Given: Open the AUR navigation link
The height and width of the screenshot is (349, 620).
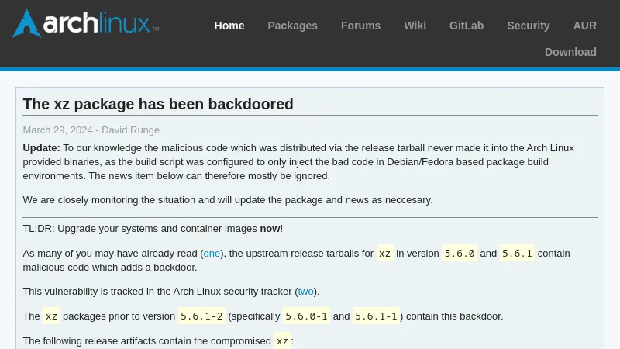Looking at the screenshot, I should (x=585, y=26).
